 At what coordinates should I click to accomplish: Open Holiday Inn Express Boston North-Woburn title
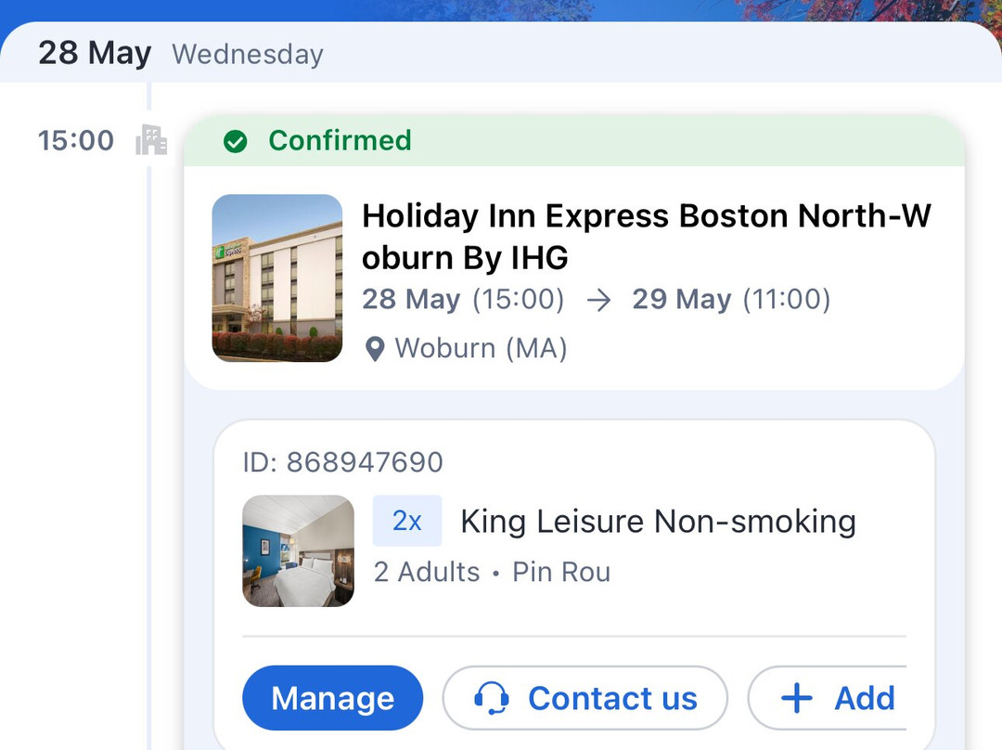point(646,236)
